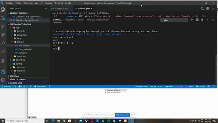Open the Archivo menu
The width and height of the screenshot is (218, 123).
pos(10,3)
